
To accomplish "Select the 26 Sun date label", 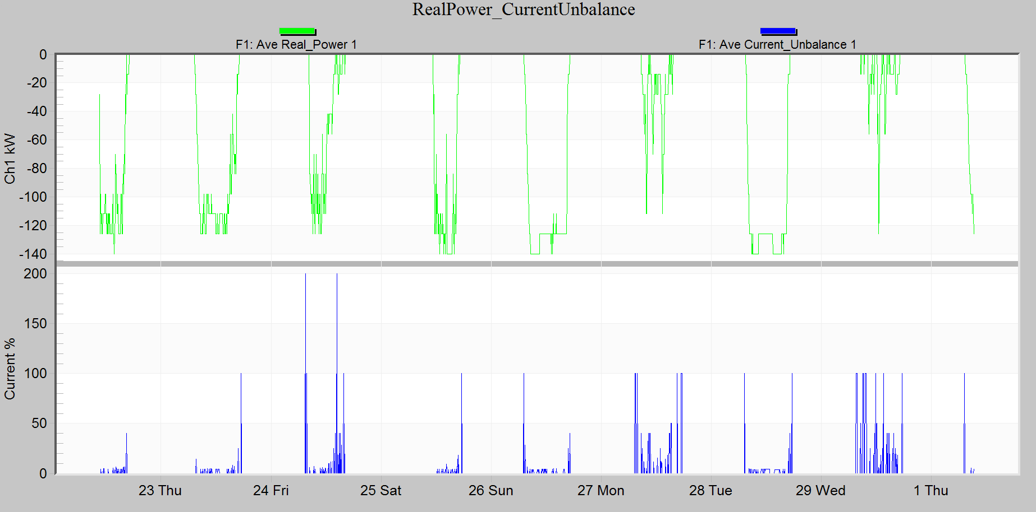I will (491, 491).
